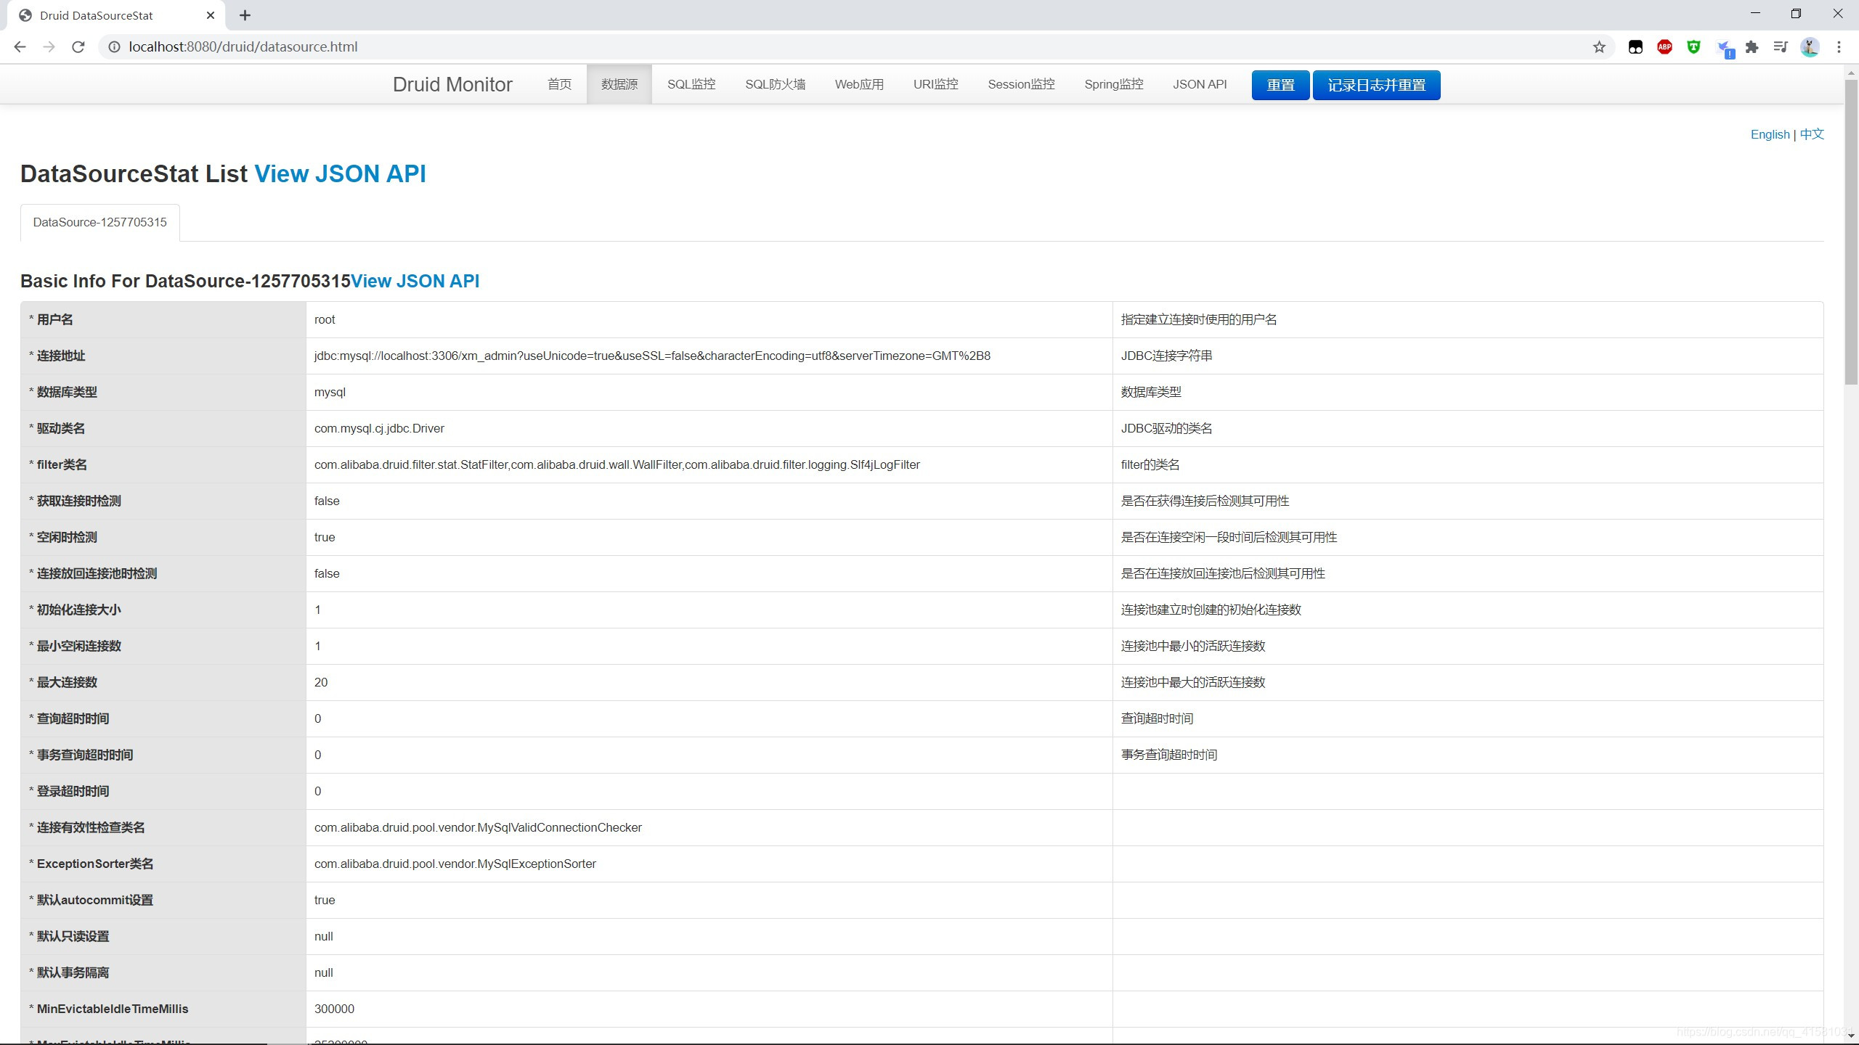Expand Basic Info View JSON API
The height and width of the screenshot is (1045, 1859).
coord(414,281)
